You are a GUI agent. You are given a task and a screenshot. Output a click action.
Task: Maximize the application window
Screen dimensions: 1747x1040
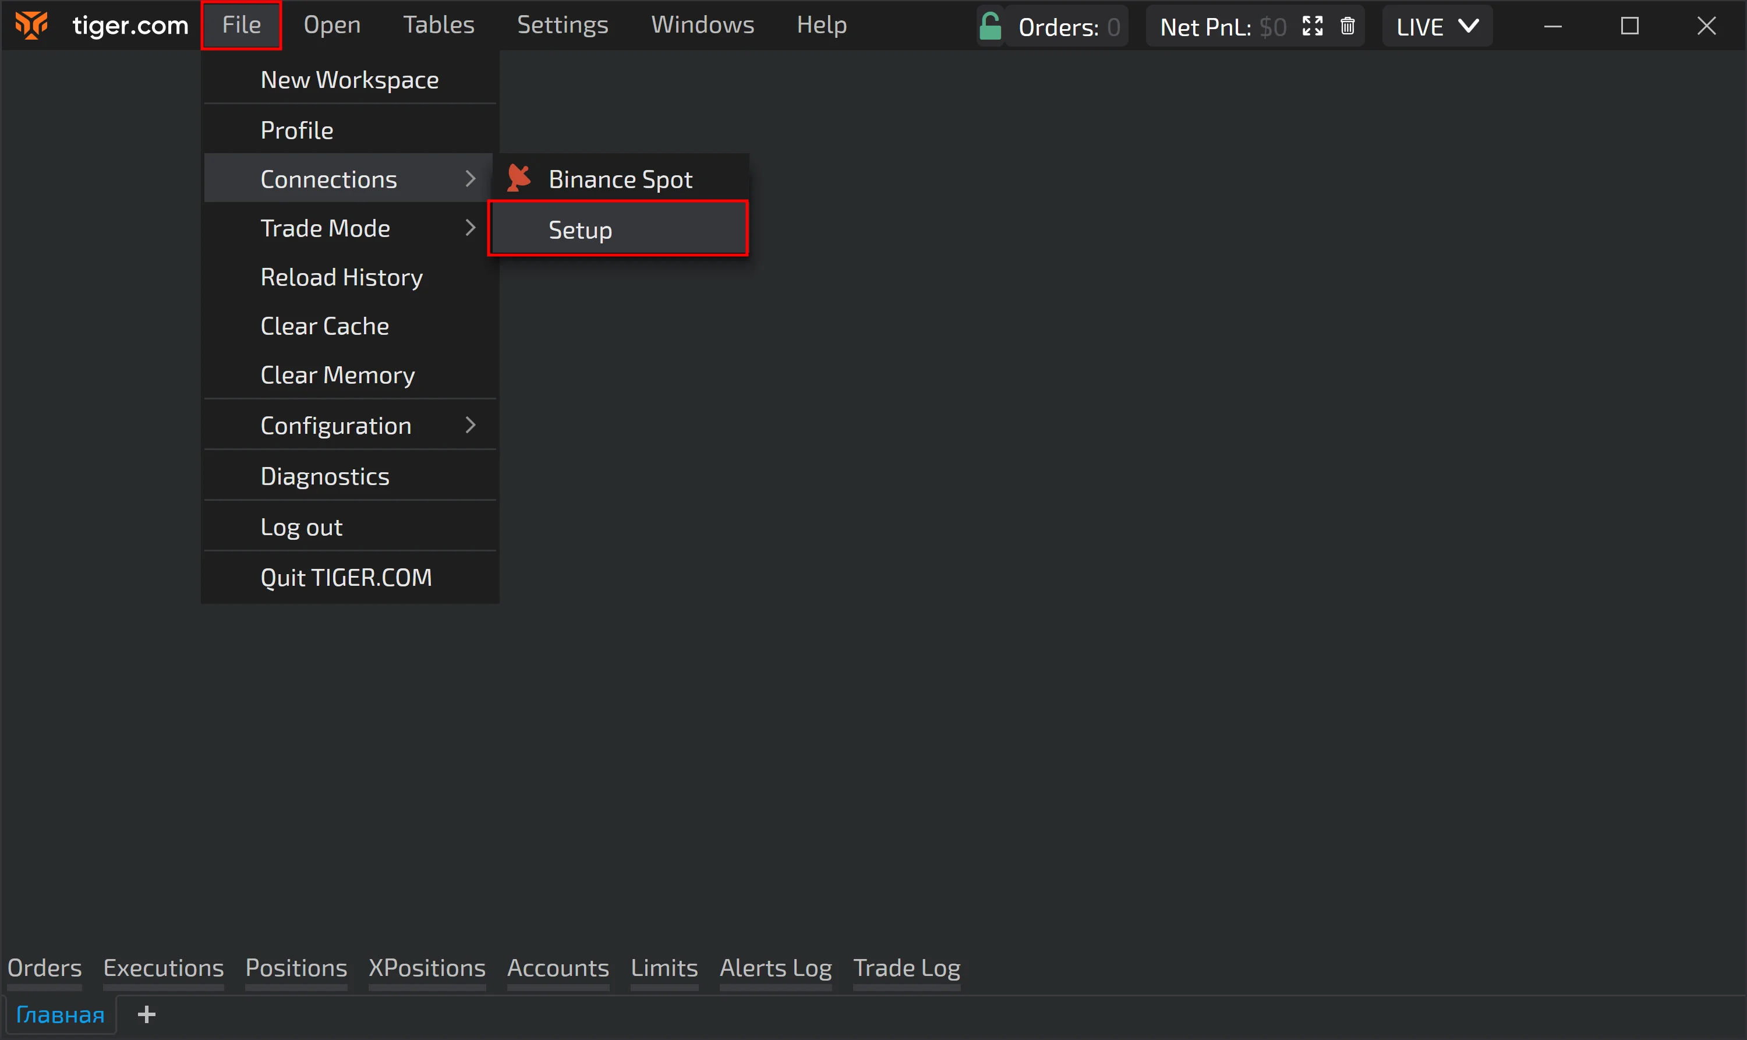(x=1629, y=26)
